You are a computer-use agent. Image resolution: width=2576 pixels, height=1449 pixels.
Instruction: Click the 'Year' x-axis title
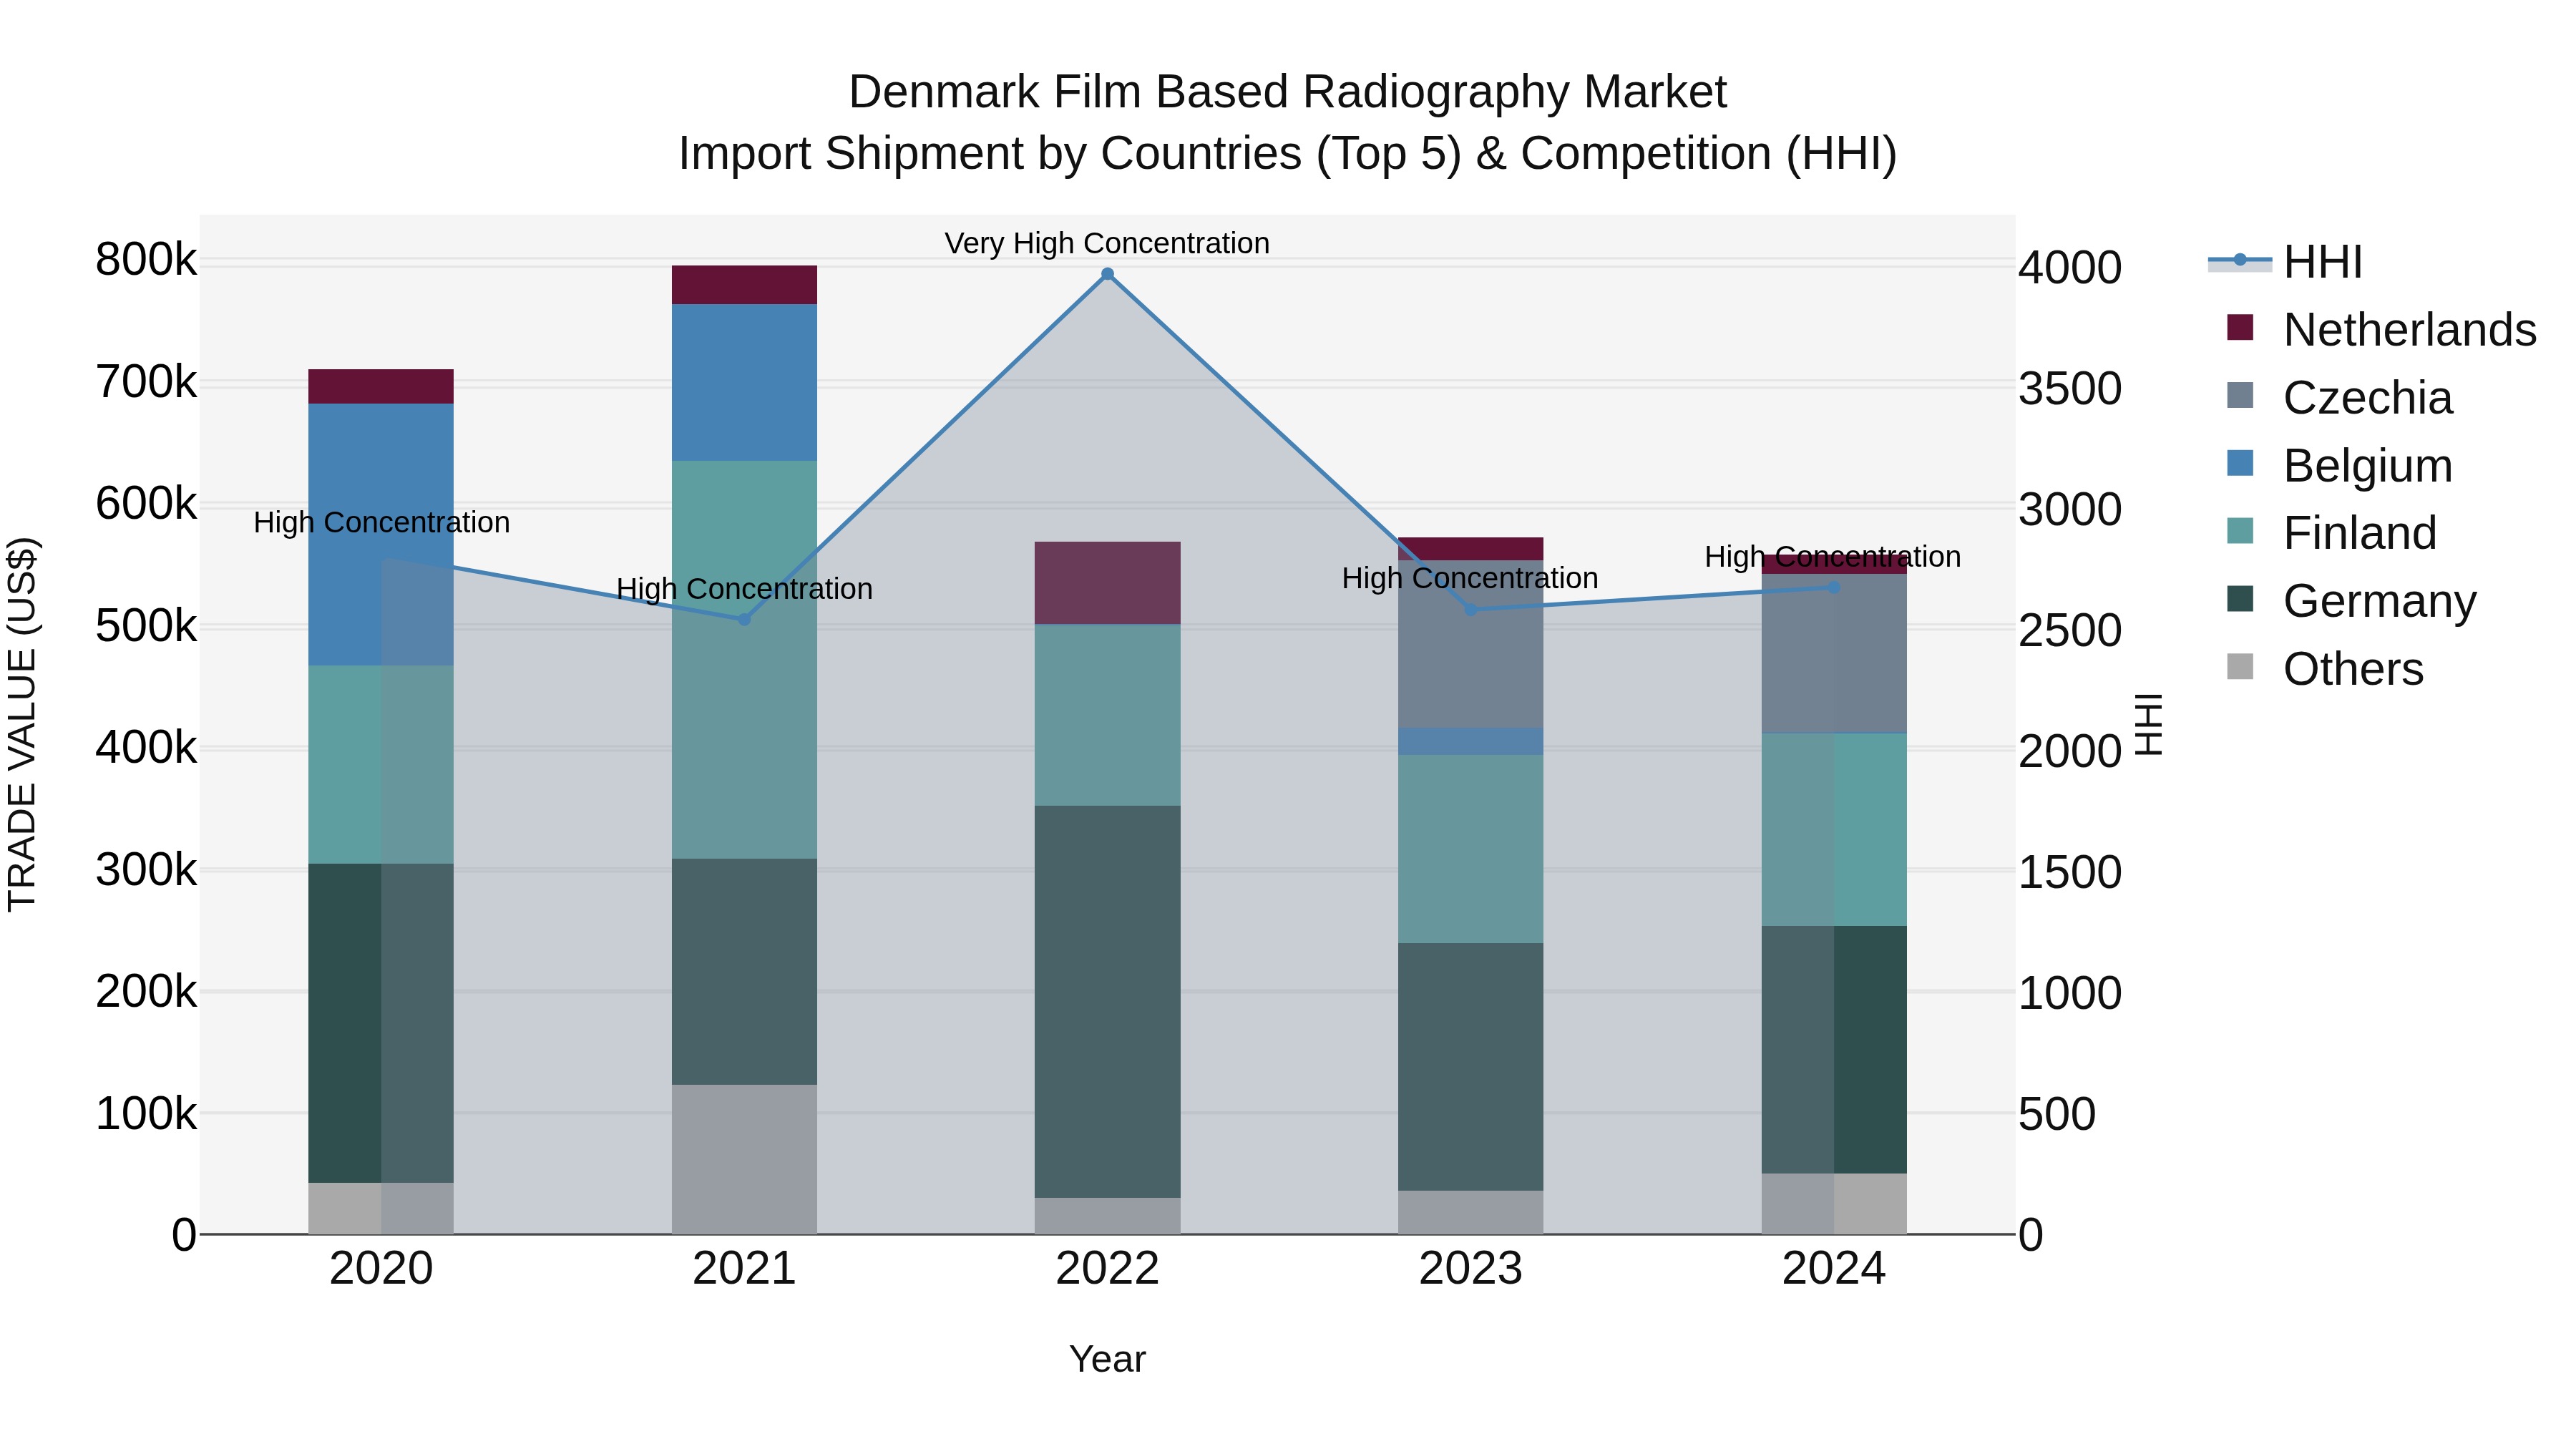1107,1360
